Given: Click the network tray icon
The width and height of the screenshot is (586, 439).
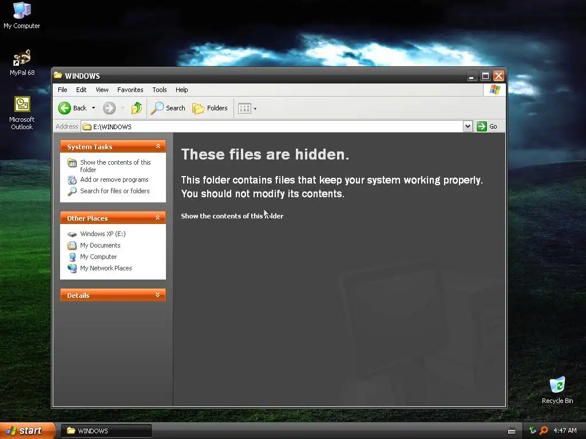Looking at the screenshot, I should pyautogui.click(x=533, y=430).
